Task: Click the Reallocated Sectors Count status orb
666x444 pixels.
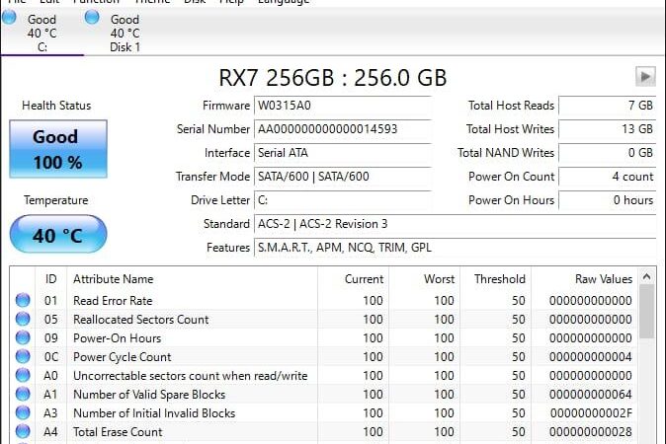Action: tap(22, 320)
